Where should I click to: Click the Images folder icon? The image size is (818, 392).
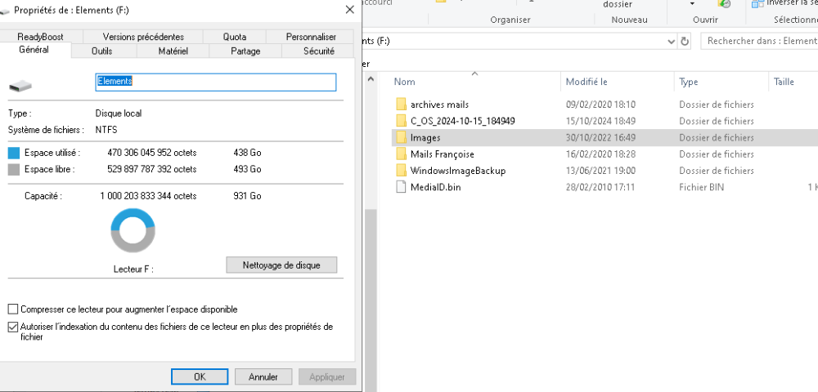point(401,138)
